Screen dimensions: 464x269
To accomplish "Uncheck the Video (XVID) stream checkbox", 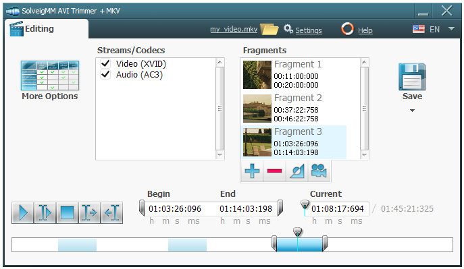I will [x=105, y=63].
